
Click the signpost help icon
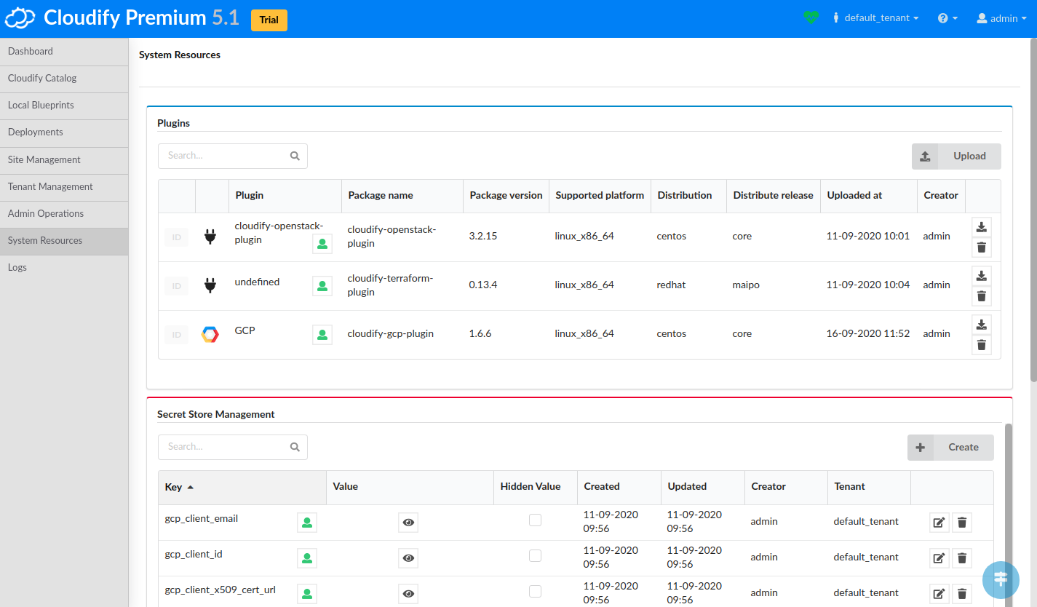coord(1001,579)
